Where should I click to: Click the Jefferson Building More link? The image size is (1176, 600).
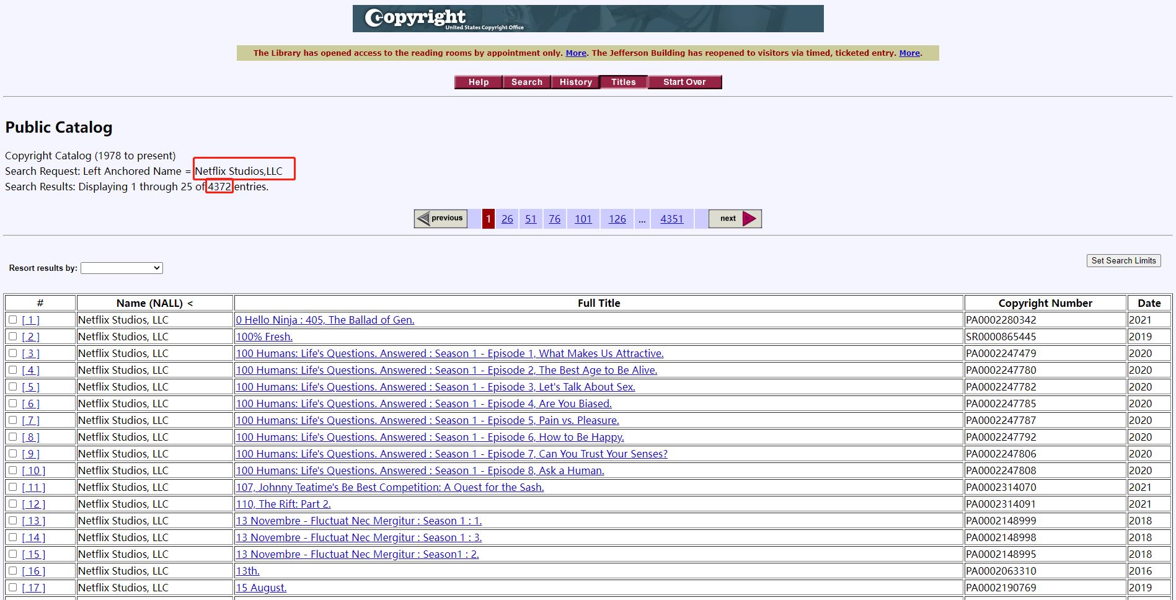click(x=909, y=53)
